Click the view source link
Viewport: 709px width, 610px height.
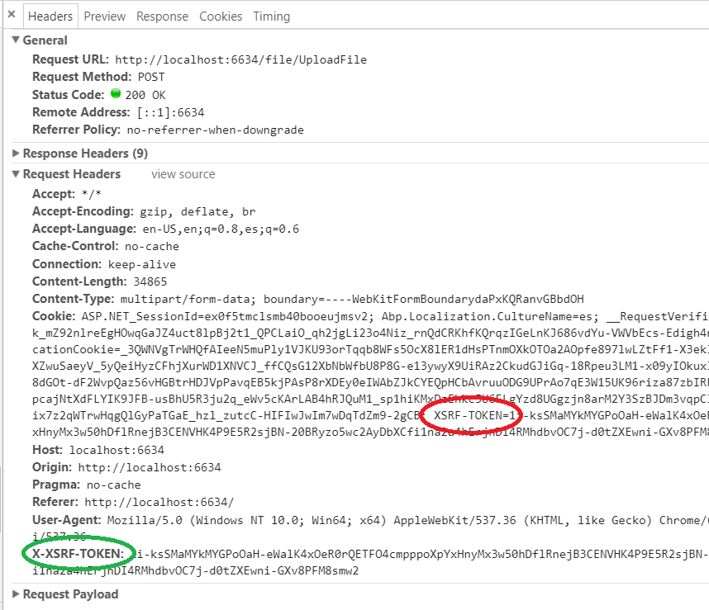pyautogui.click(x=183, y=173)
